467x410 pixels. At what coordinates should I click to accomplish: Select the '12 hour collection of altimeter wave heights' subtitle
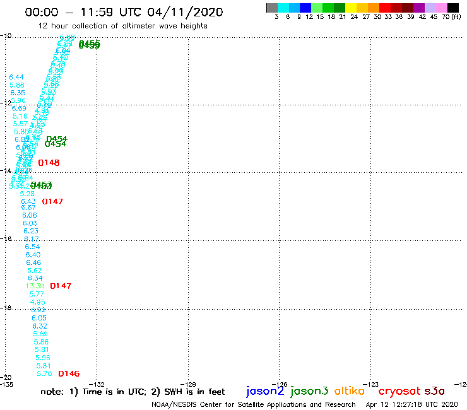(122, 26)
